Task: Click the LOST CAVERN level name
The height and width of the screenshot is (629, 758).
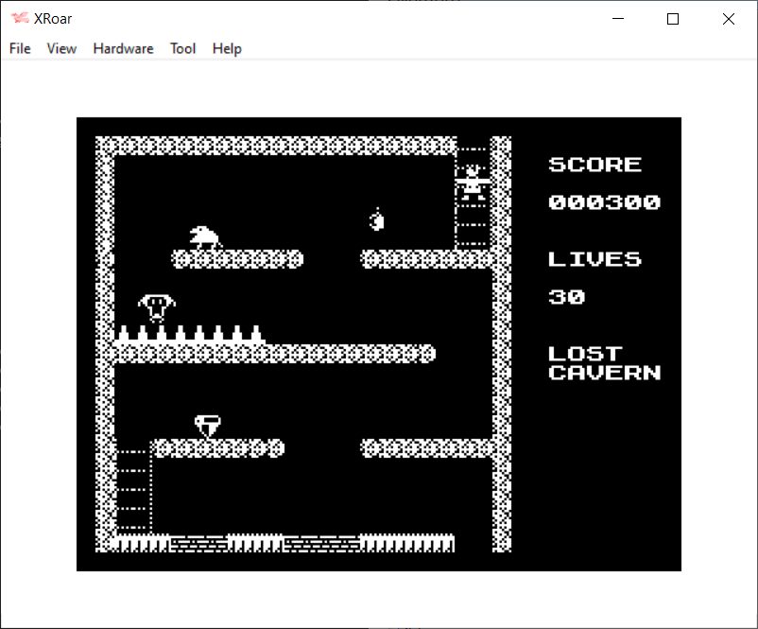Action: (x=604, y=363)
